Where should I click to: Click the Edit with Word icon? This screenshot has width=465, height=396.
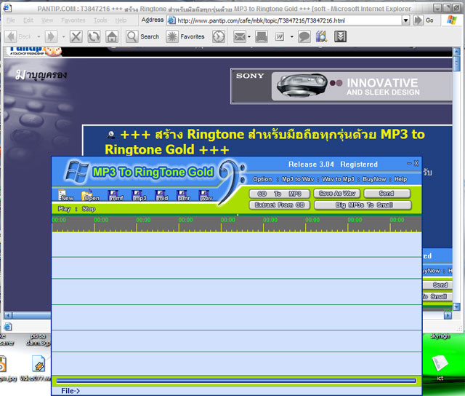(x=280, y=37)
